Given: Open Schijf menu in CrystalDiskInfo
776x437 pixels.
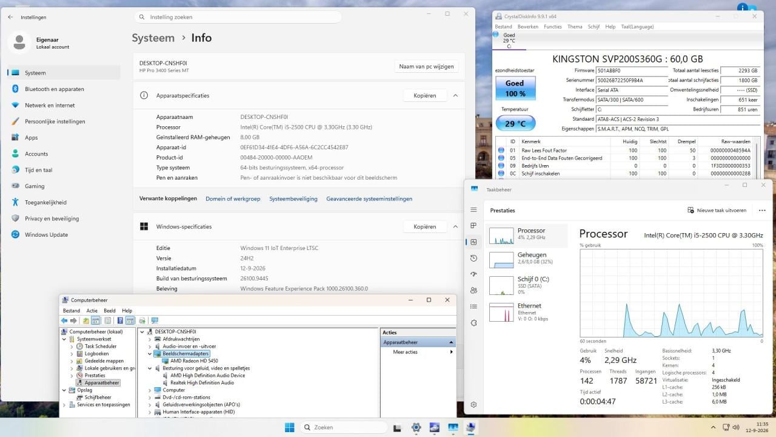Looking at the screenshot, I should [x=594, y=27].
